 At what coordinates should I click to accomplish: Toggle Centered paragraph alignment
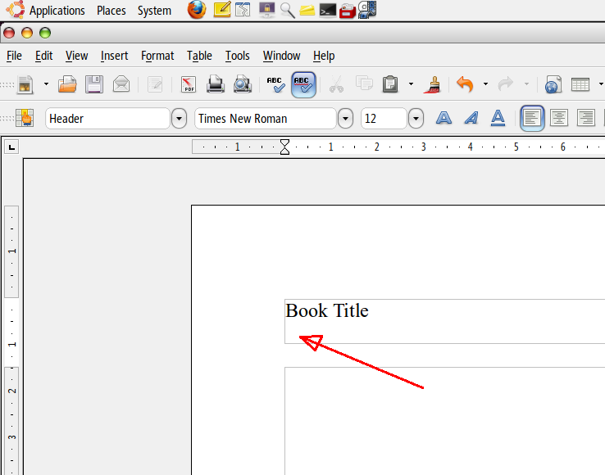click(559, 119)
